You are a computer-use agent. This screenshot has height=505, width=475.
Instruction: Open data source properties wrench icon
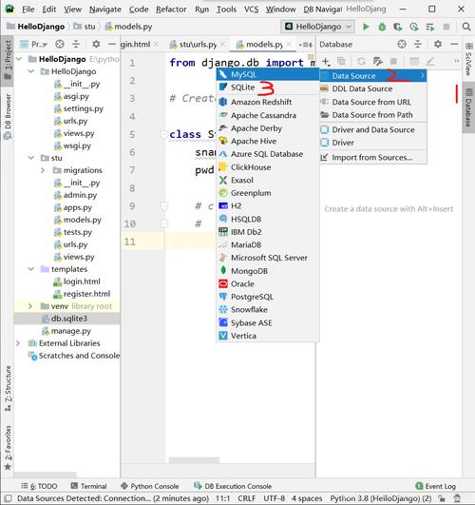point(377,61)
